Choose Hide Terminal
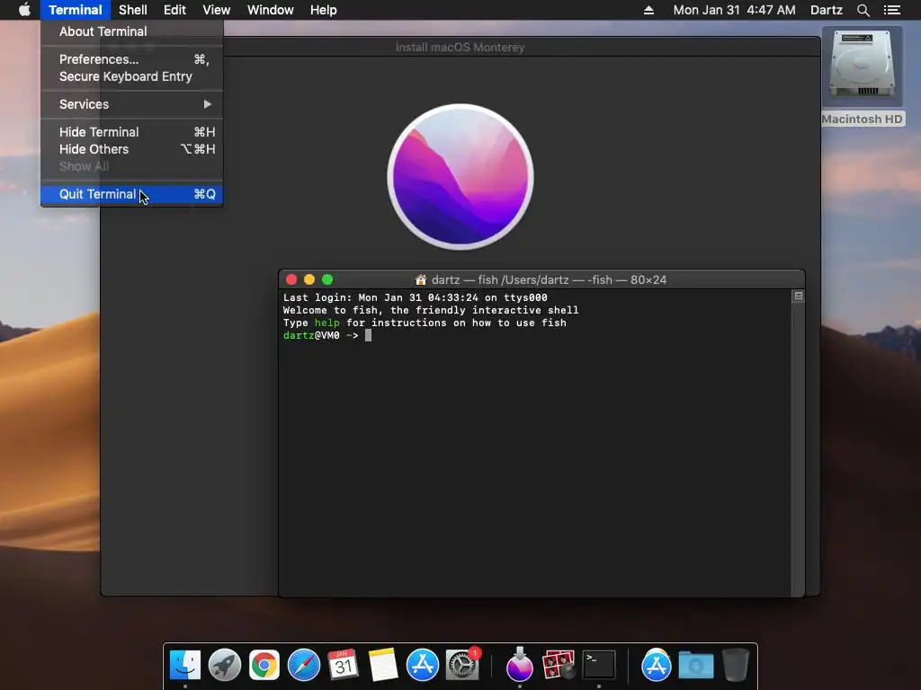921x690 pixels. click(132, 132)
